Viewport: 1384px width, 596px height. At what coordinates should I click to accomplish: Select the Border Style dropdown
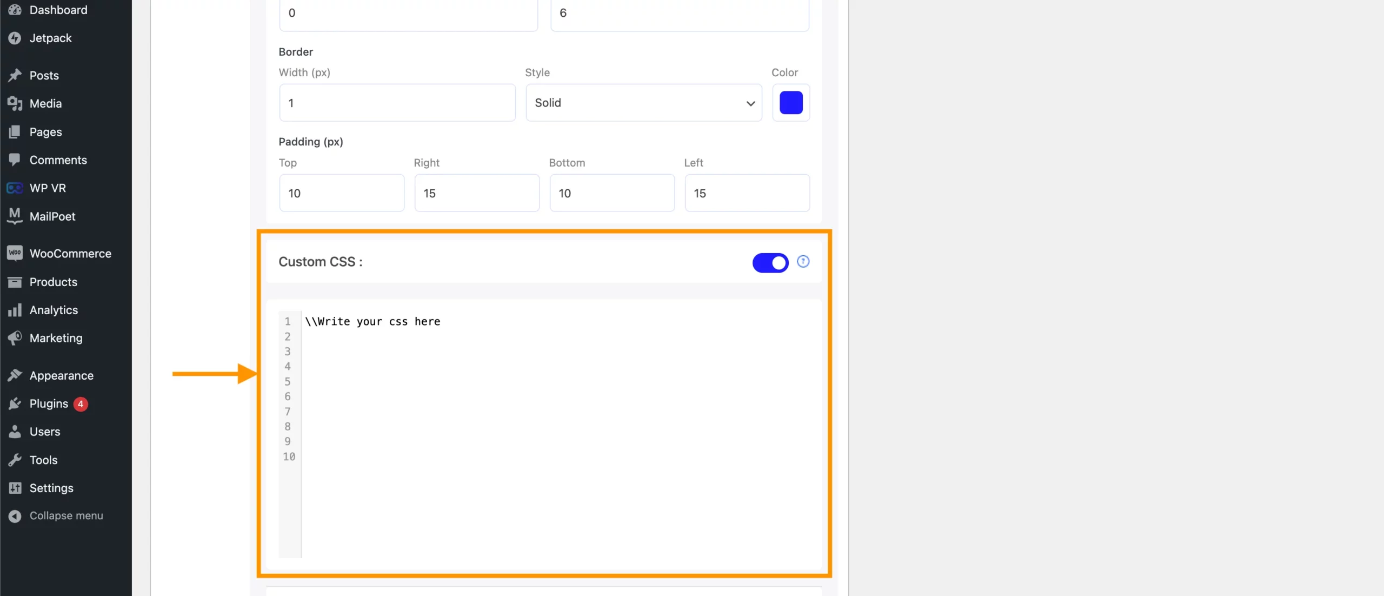643,102
